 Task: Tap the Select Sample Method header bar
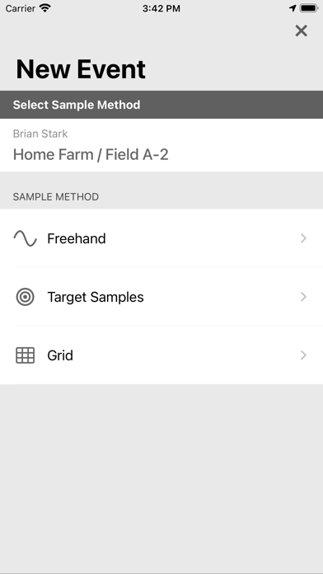[x=161, y=105]
